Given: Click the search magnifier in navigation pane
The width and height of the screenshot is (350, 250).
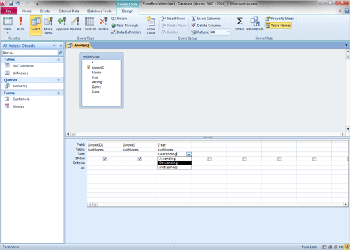Looking at the screenshot, I should point(61,52).
